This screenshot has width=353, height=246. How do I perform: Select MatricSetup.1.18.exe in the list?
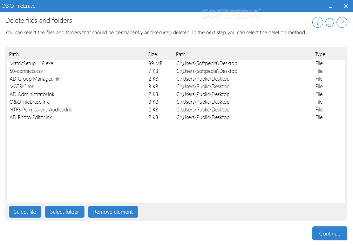point(176,63)
